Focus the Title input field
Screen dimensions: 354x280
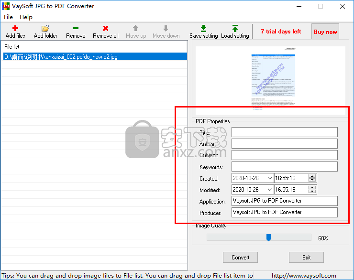(285, 132)
